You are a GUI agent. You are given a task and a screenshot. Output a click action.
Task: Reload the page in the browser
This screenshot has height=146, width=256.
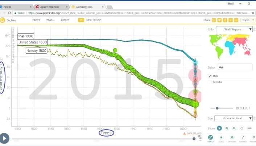[x=9, y=13]
